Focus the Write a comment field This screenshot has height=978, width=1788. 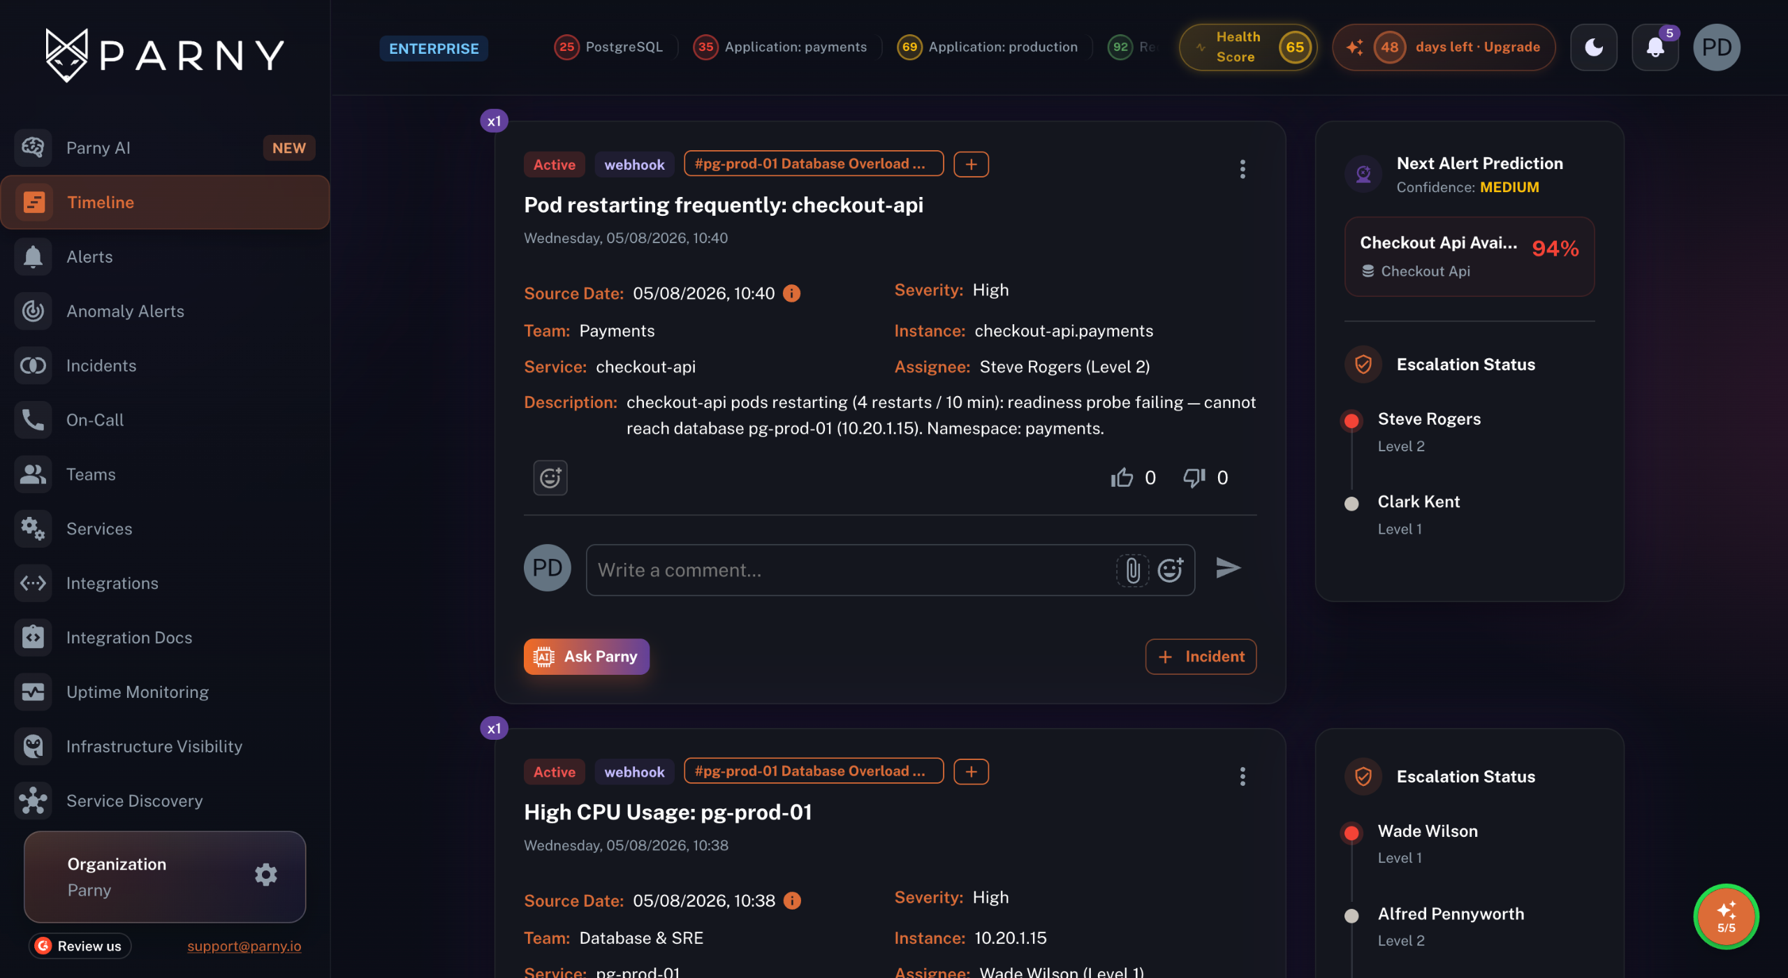click(850, 570)
